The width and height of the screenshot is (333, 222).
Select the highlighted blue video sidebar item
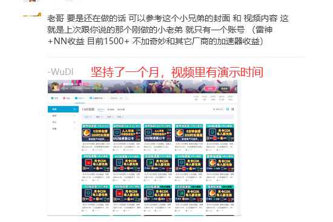coord(63,109)
